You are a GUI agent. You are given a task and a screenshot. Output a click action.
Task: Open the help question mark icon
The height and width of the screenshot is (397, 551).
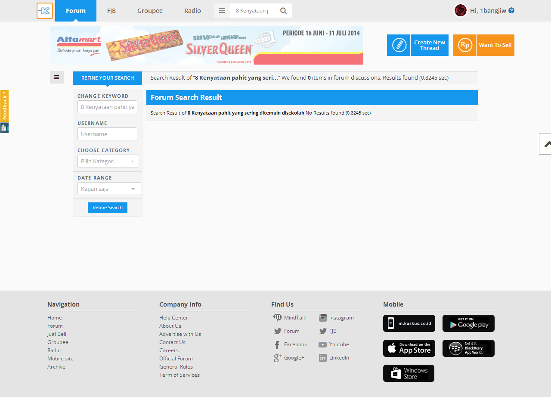[x=511, y=10]
